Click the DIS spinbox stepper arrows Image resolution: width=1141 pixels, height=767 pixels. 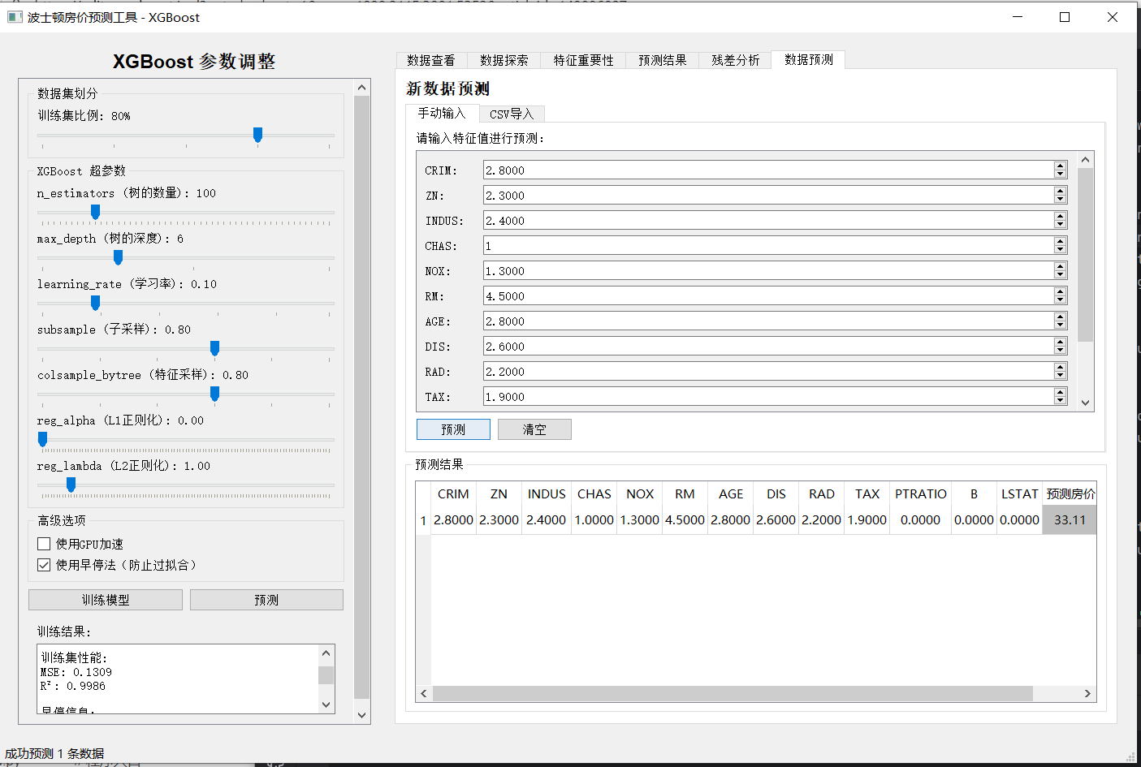[x=1060, y=346]
